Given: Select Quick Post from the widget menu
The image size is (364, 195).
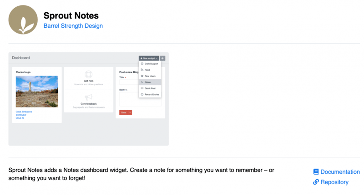Looking at the screenshot, I should (x=150, y=88).
